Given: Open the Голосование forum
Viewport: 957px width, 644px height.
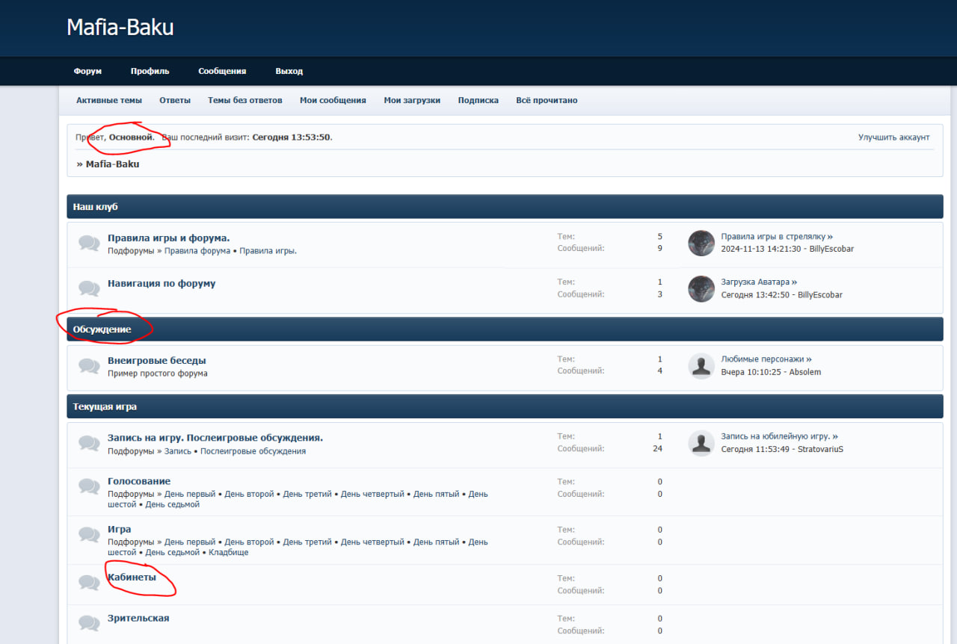Looking at the screenshot, I should (139, 481).
